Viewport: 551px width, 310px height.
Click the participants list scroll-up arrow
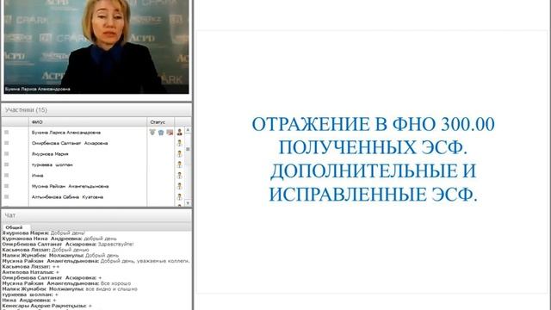[x=188, y=130]
